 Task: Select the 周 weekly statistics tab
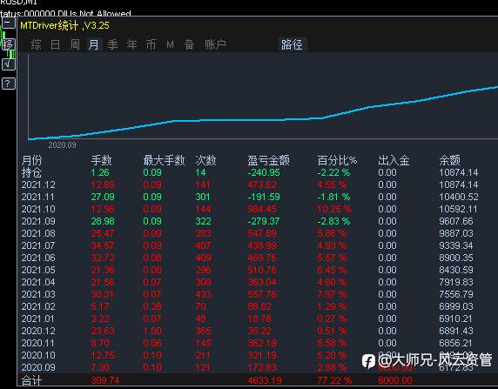coord(75,44)
